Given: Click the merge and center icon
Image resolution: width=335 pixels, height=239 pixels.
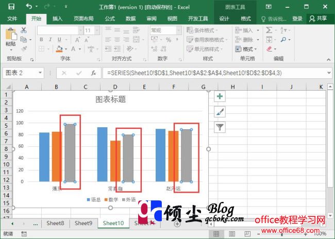Looking at the screenshot, I should coord(136,40).
